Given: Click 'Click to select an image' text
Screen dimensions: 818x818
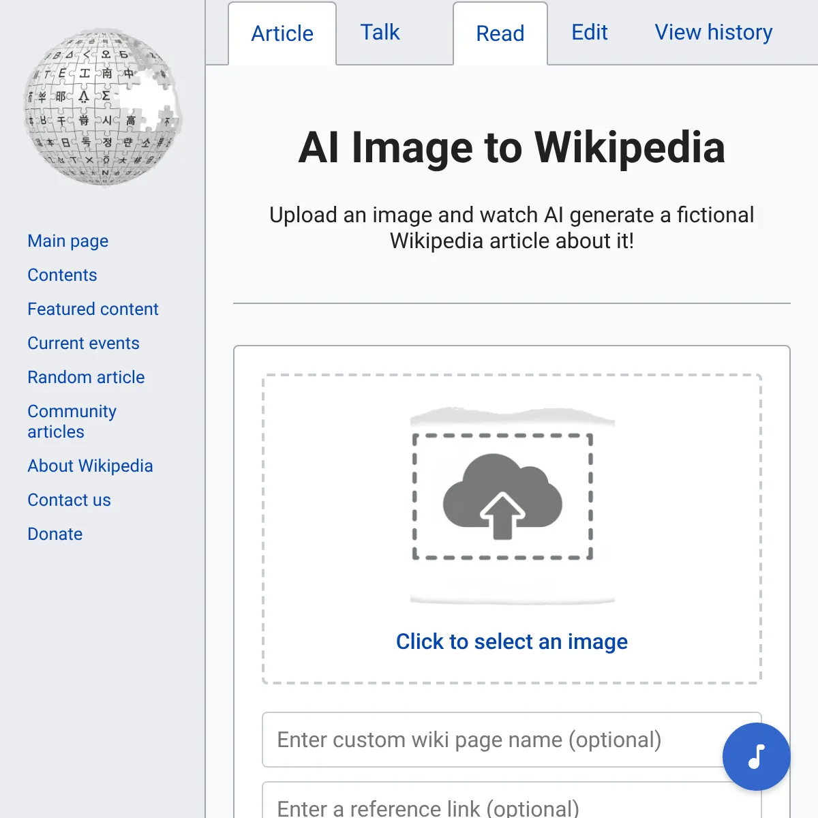Looking at the screenshot, I should (x=512, y=641).
